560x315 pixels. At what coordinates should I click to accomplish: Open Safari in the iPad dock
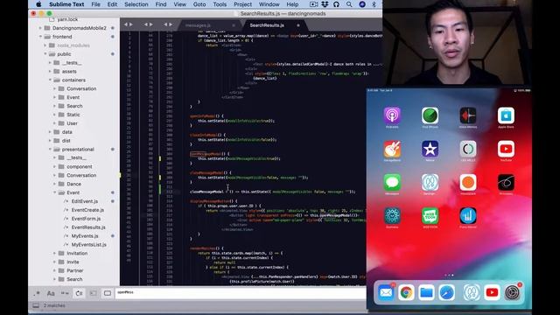(x=447, y=292)
